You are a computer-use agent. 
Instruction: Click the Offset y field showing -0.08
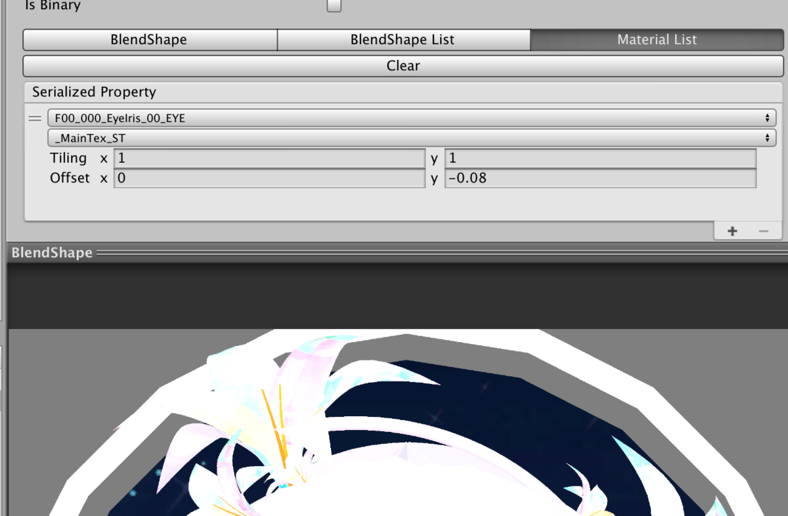(x=600, y=178)
